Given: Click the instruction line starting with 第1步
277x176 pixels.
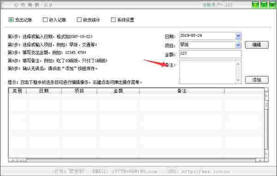Looking at the screenshot, I should (x=50, y=37).
